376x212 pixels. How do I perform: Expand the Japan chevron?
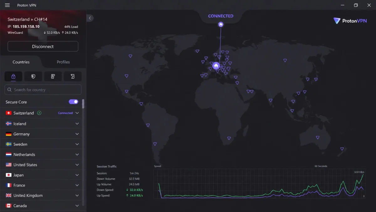(77, 175)
